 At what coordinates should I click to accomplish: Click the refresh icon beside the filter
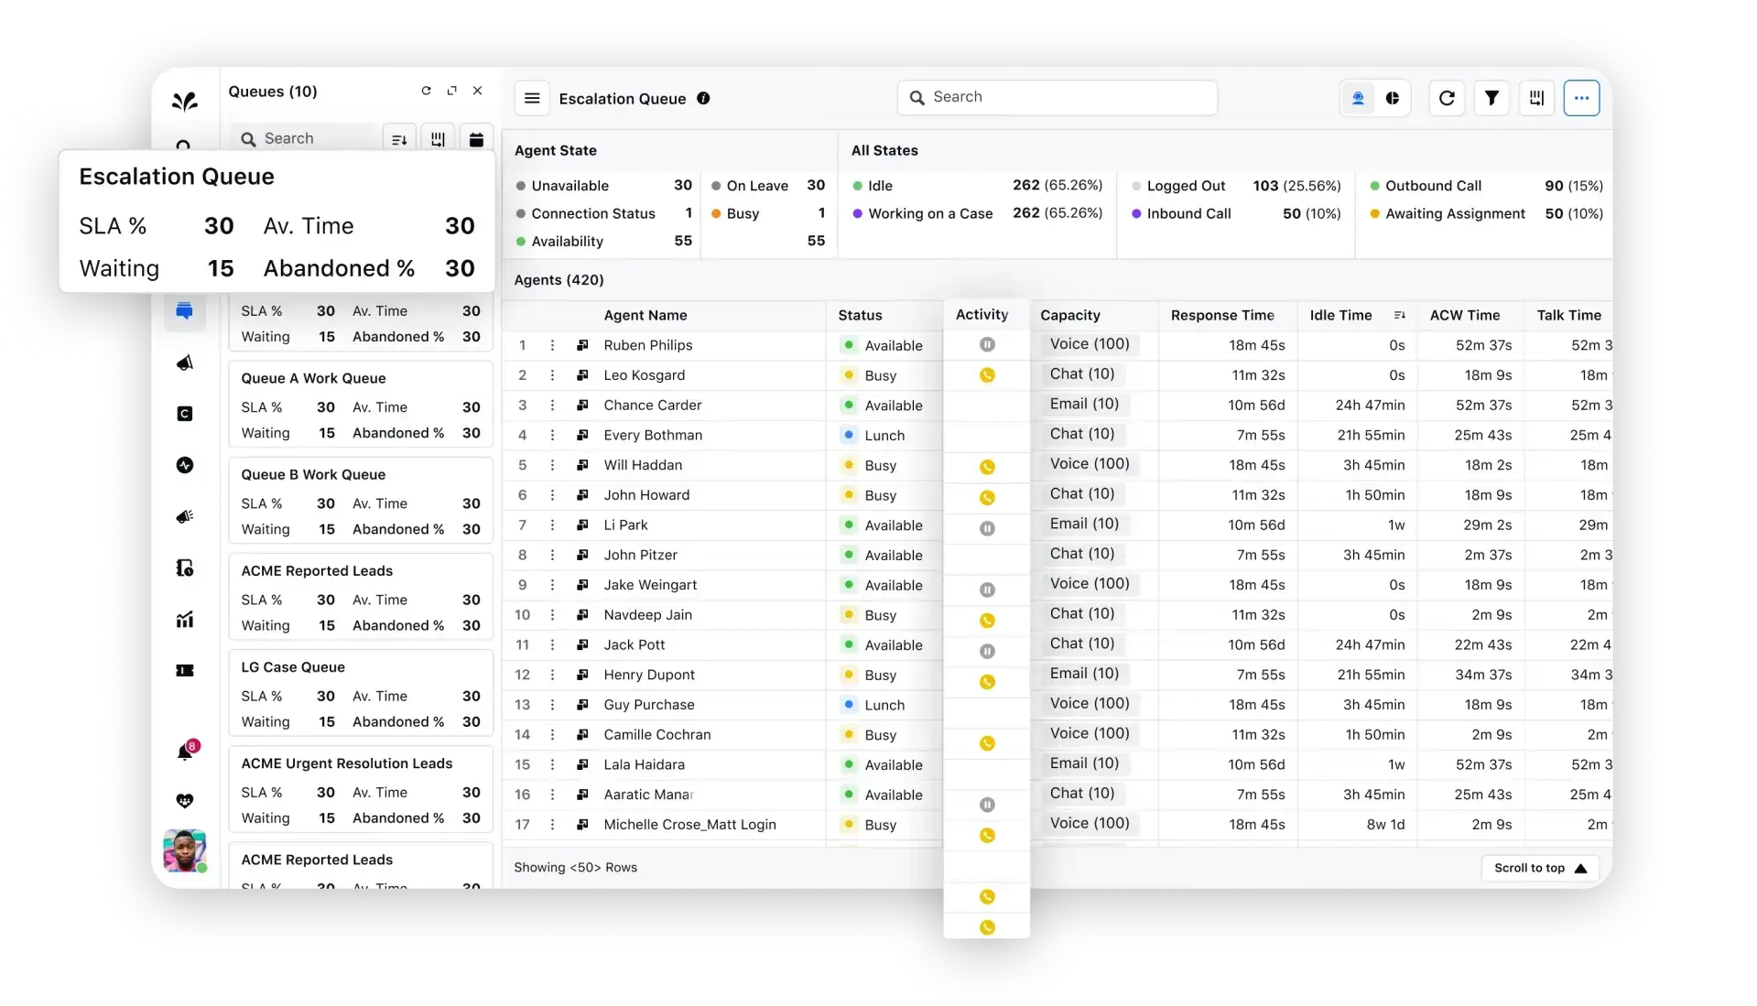[x=1447, y=97]
